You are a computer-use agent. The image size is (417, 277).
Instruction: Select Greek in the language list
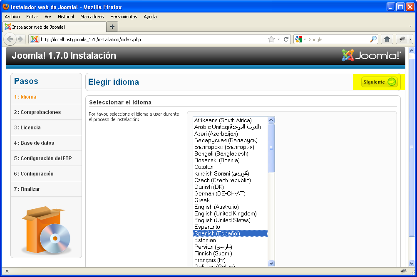pos(230,200)
